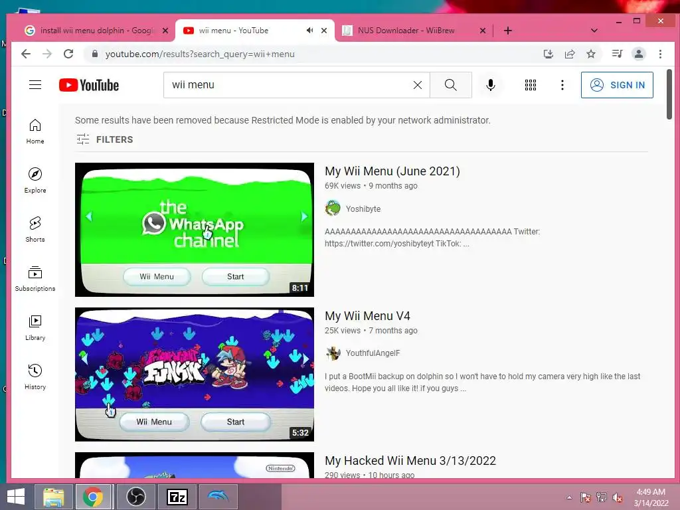This screenshot has height=510, width=680.
Task: View site info via the lock icon
Action: pyautogui.click(x=95, y=54)
